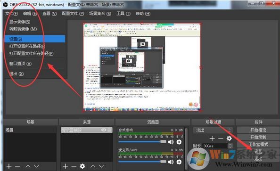This screenshot has width=280, height=171.
Task: Mute the 台式音响 speaker icon
Action: [171, 142]
